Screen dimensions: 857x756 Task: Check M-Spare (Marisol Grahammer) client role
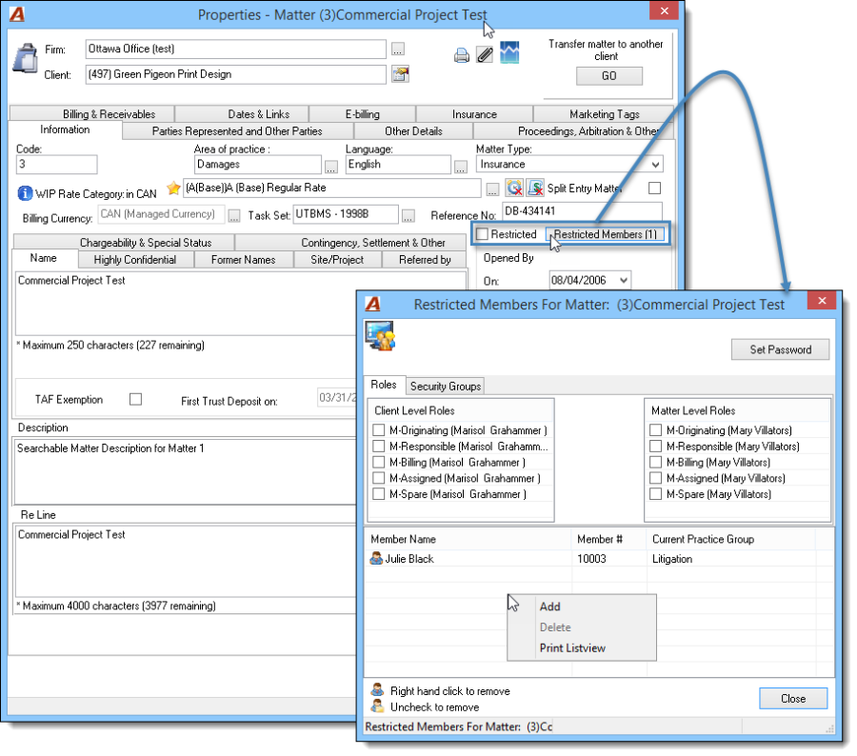(x=378, y=493)
